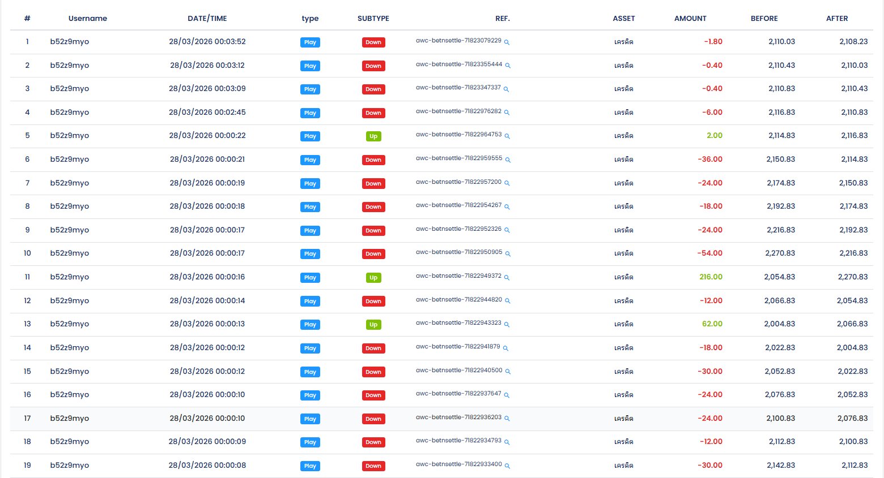This screenshot has width=884, height=478.
Task: Click magnifier next to ref 71822976282
Action: (x=507, y=113)
